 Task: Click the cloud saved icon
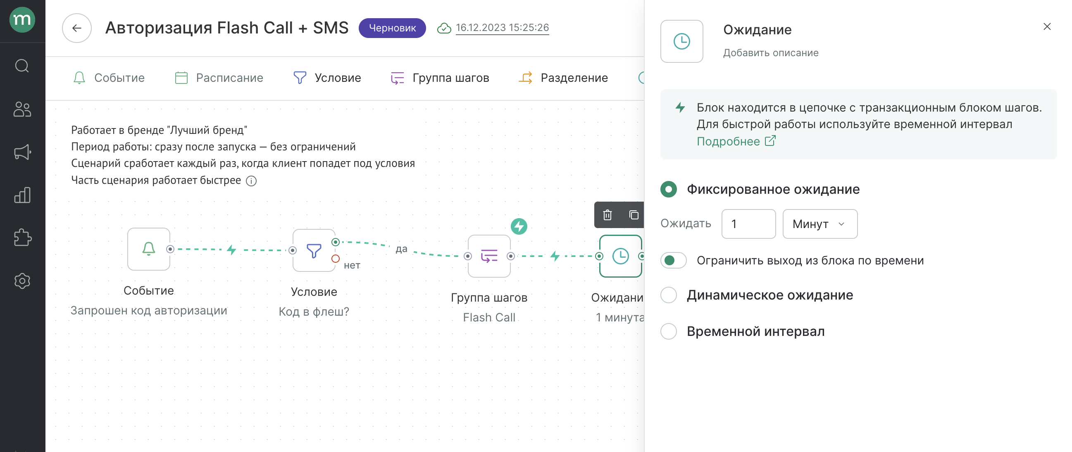tap(444, 28)
